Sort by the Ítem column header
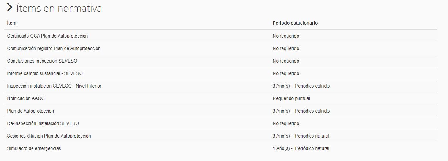Image resolution: width=448 pixels, height=161 pixels. click(x=12, y=23)
